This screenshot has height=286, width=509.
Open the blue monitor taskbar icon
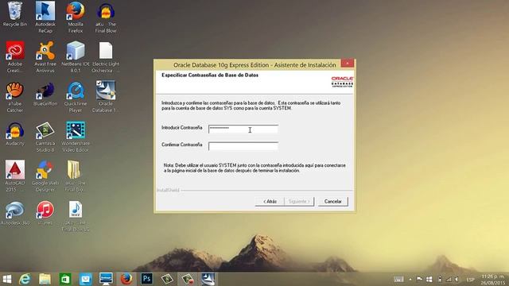(106, 279)
